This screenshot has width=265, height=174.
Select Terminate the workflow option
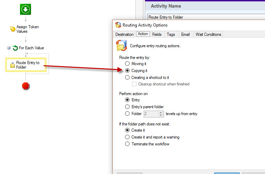[127, 144]
